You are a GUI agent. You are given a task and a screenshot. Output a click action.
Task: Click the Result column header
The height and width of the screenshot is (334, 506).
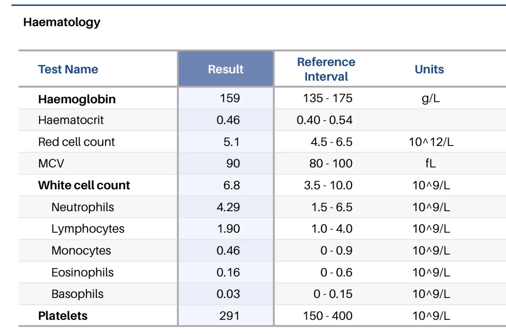click(x=226, y=69)
